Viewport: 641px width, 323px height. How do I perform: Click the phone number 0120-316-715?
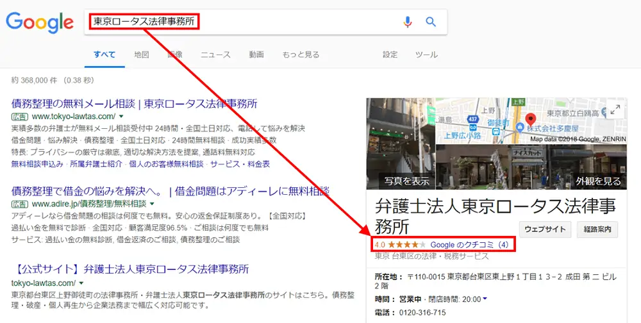pos(422,313)
